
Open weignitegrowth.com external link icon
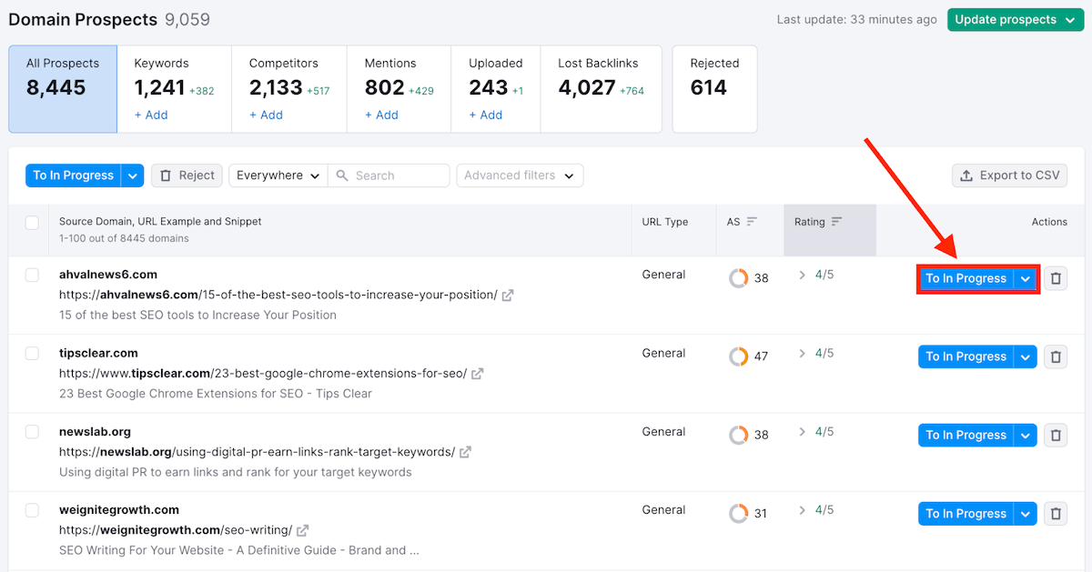303,530
